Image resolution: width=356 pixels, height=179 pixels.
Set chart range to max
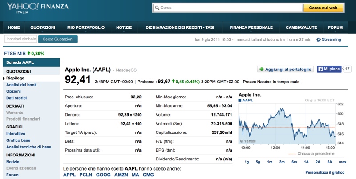[342, 162]
